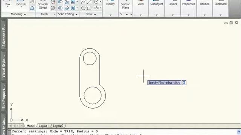The width and height of the screenshot is (241, 135).
Task: Select the Ellipse draw tool
Action: pos(96,8)
